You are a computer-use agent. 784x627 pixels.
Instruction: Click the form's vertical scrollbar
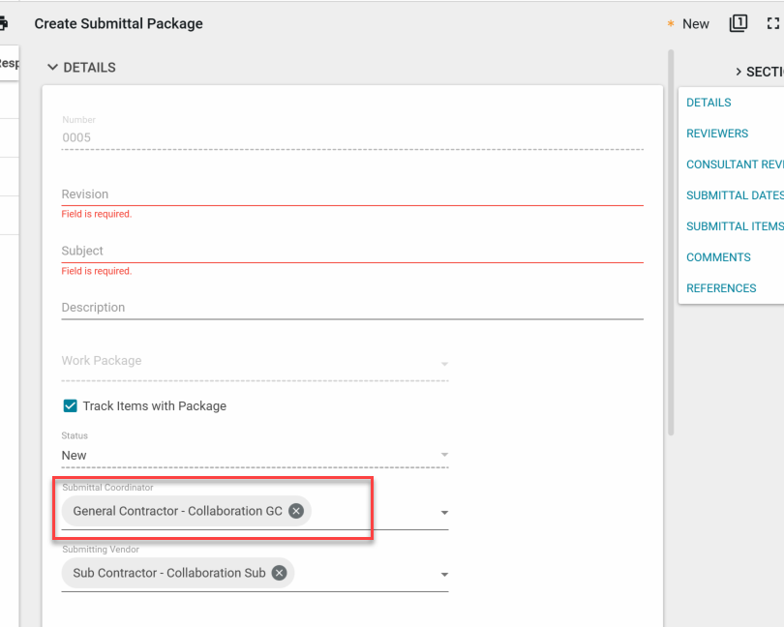(x=670, y=242)
